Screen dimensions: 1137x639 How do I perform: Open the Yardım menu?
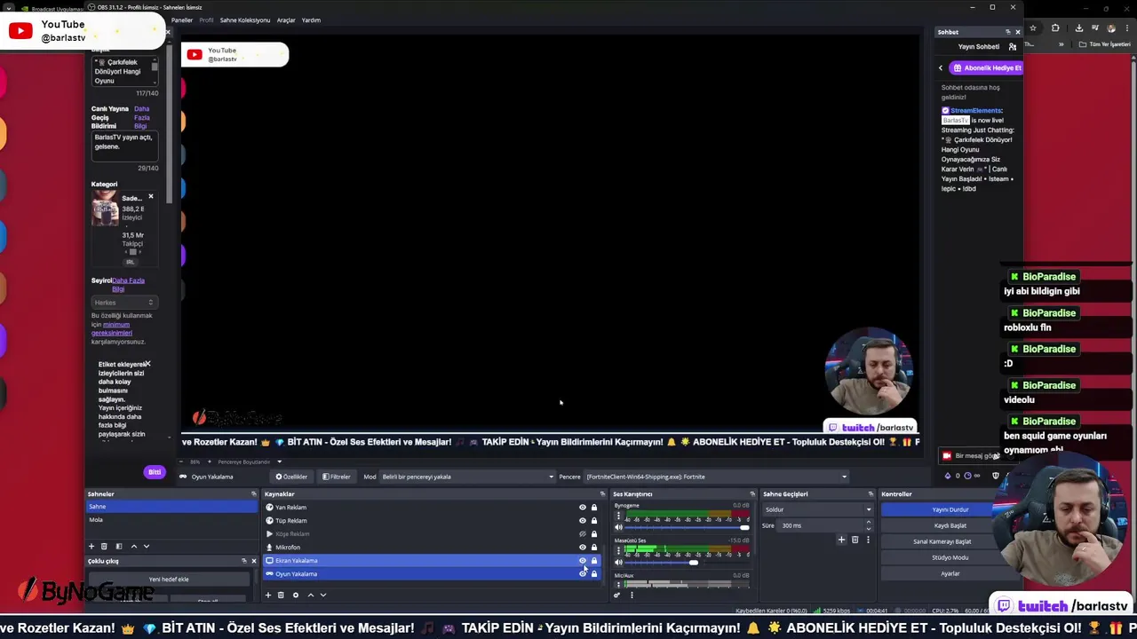tap(311, 20)
